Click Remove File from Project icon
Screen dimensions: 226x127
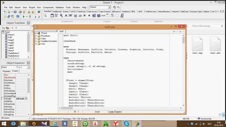(x=33, y=12)
